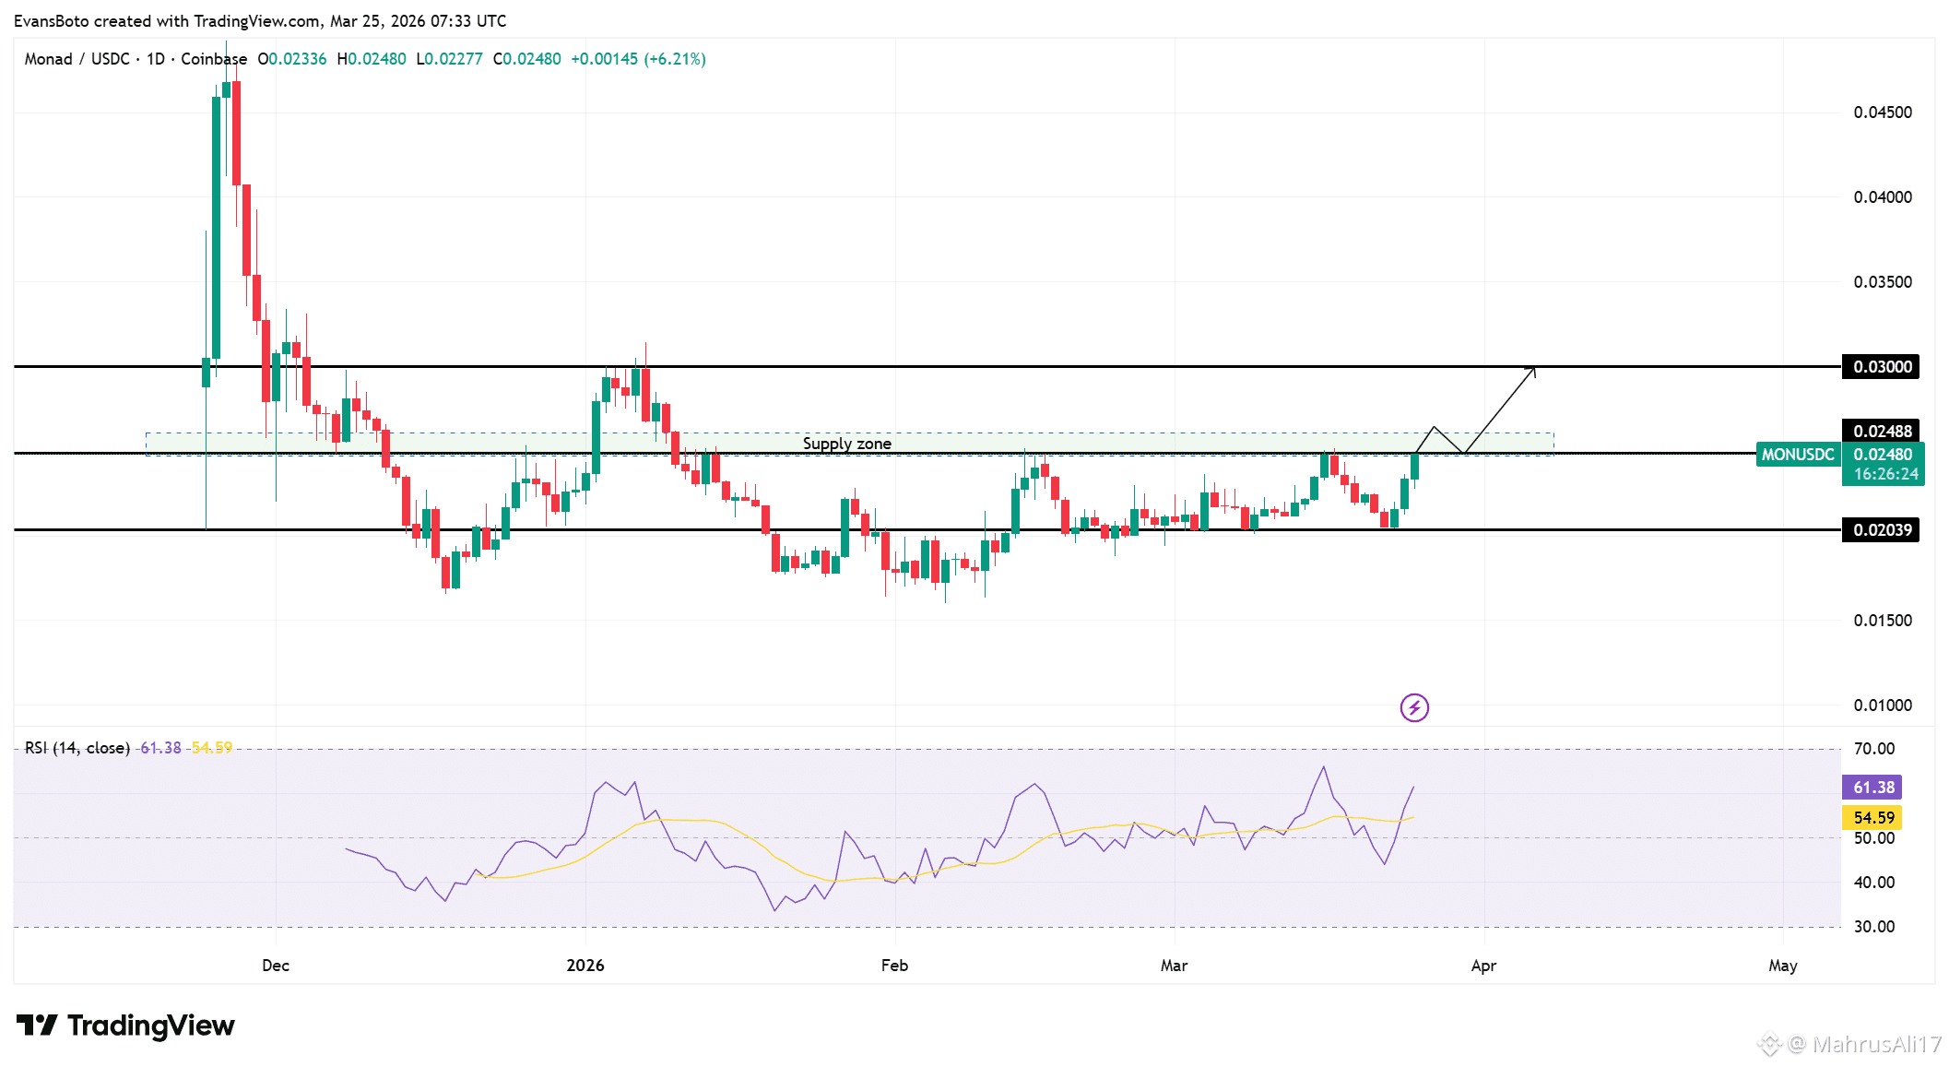Toggle the Supply zone rectangle visibility
Image resolution: width=1949 pixels, height=1067 pixels.
point(847,444)
